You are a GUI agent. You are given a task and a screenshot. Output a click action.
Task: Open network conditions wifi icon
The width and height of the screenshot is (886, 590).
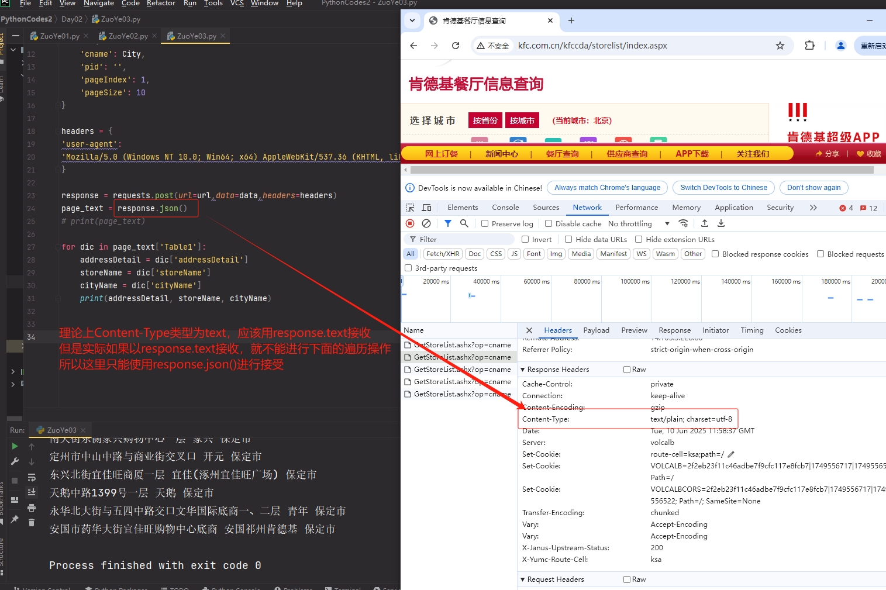(683, 223)
